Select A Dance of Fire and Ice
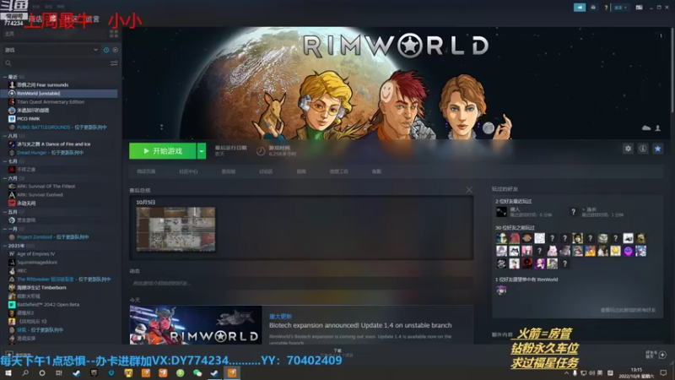Viewport: 675px width, 380px height. tap(53, 144)
